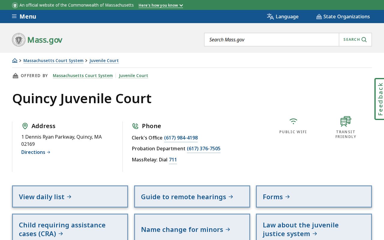Open the Menu navigation
Screen dimensions: 384x240
(x=24, y=16)
